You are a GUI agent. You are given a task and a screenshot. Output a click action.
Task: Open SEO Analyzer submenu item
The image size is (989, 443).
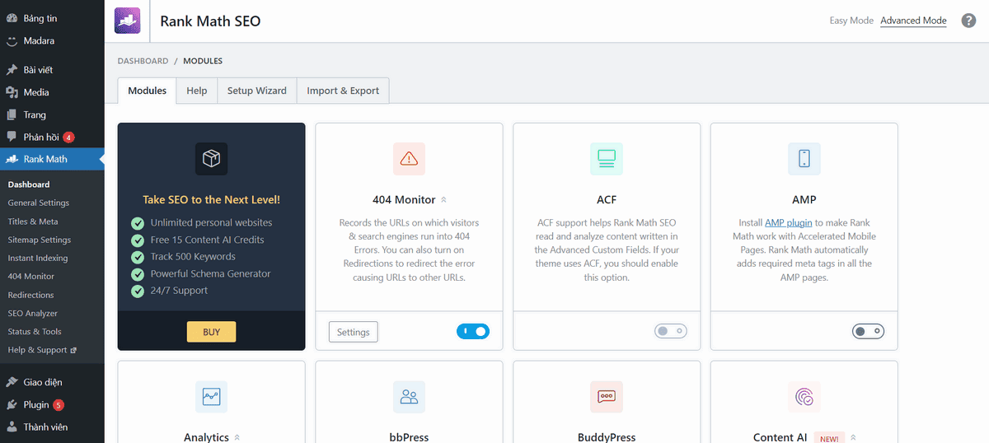[x=33, y=313]
